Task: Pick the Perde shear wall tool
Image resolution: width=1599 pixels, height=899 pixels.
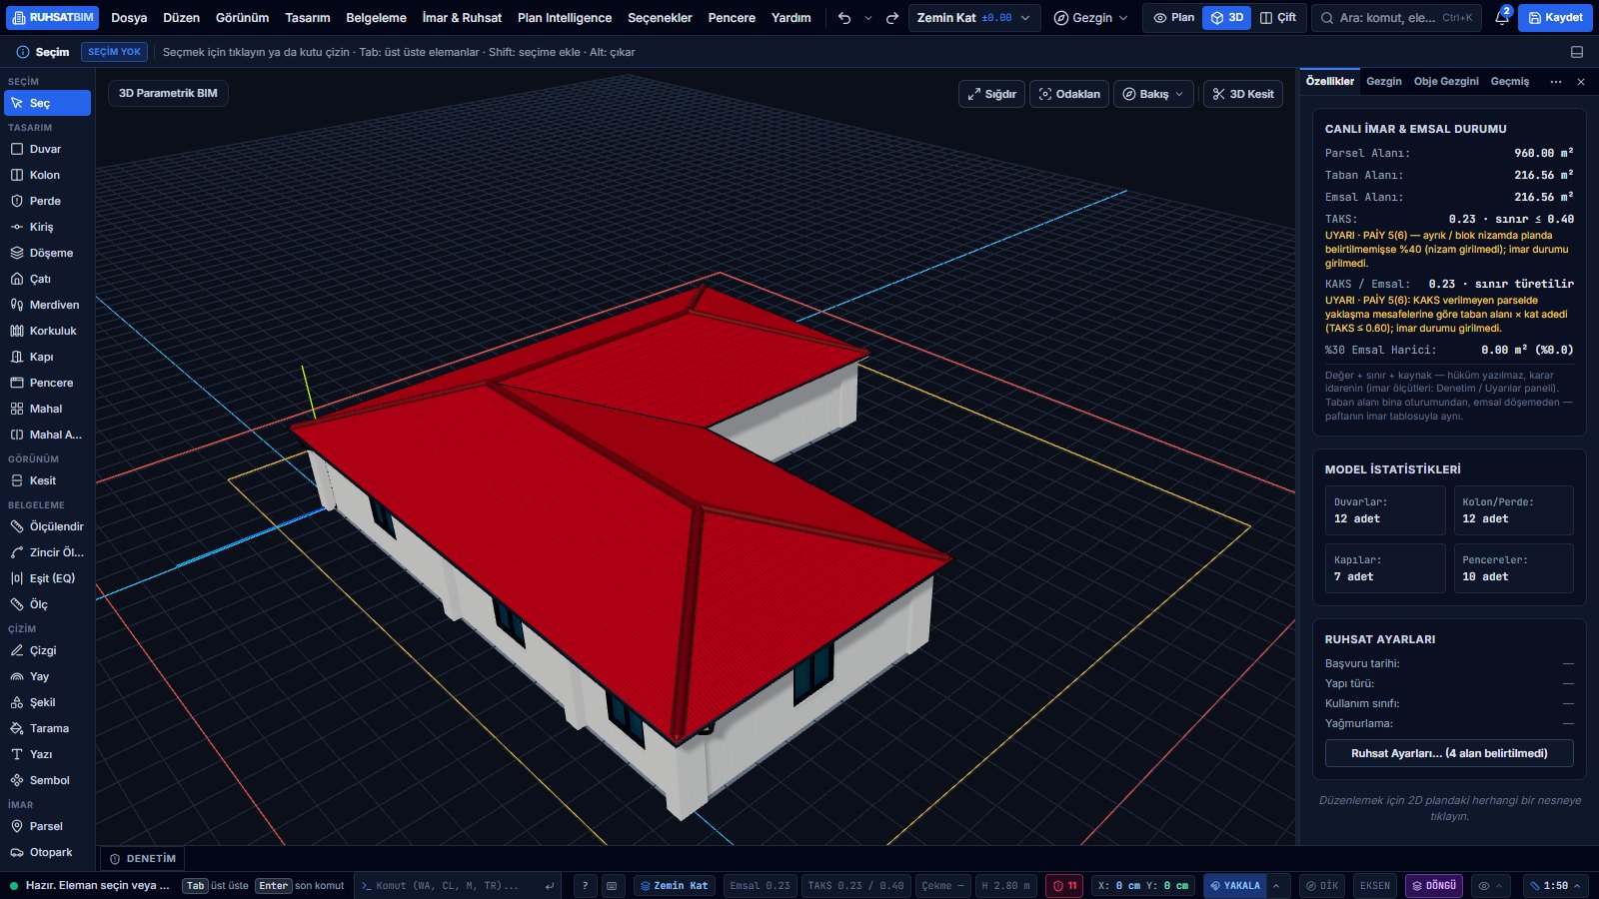Action: [x=47, y=201]
